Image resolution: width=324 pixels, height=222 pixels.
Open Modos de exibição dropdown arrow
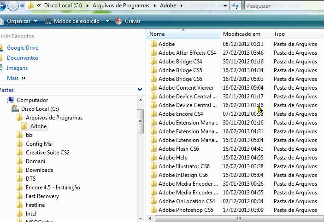pos(107,21)
